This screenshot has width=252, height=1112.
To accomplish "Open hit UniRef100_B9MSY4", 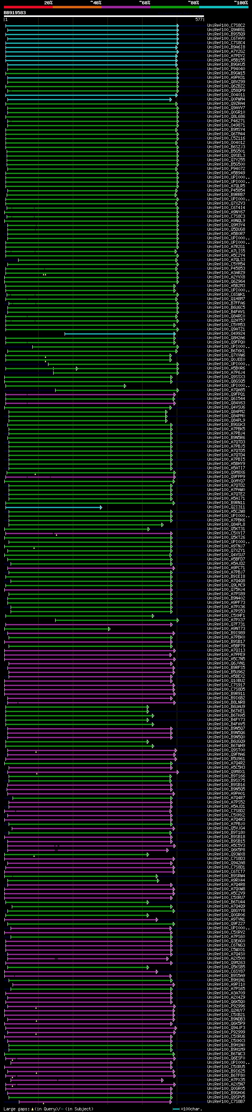I will tap(226, 129).
